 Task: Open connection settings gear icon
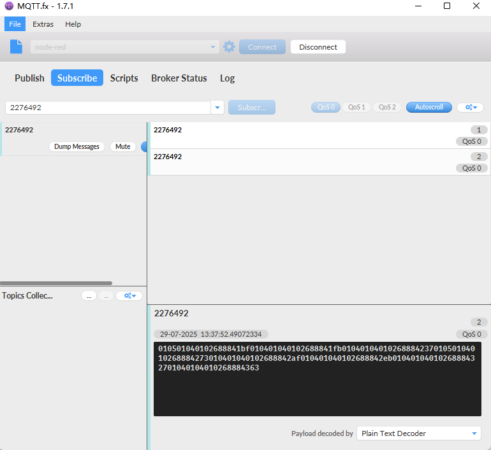229,47
